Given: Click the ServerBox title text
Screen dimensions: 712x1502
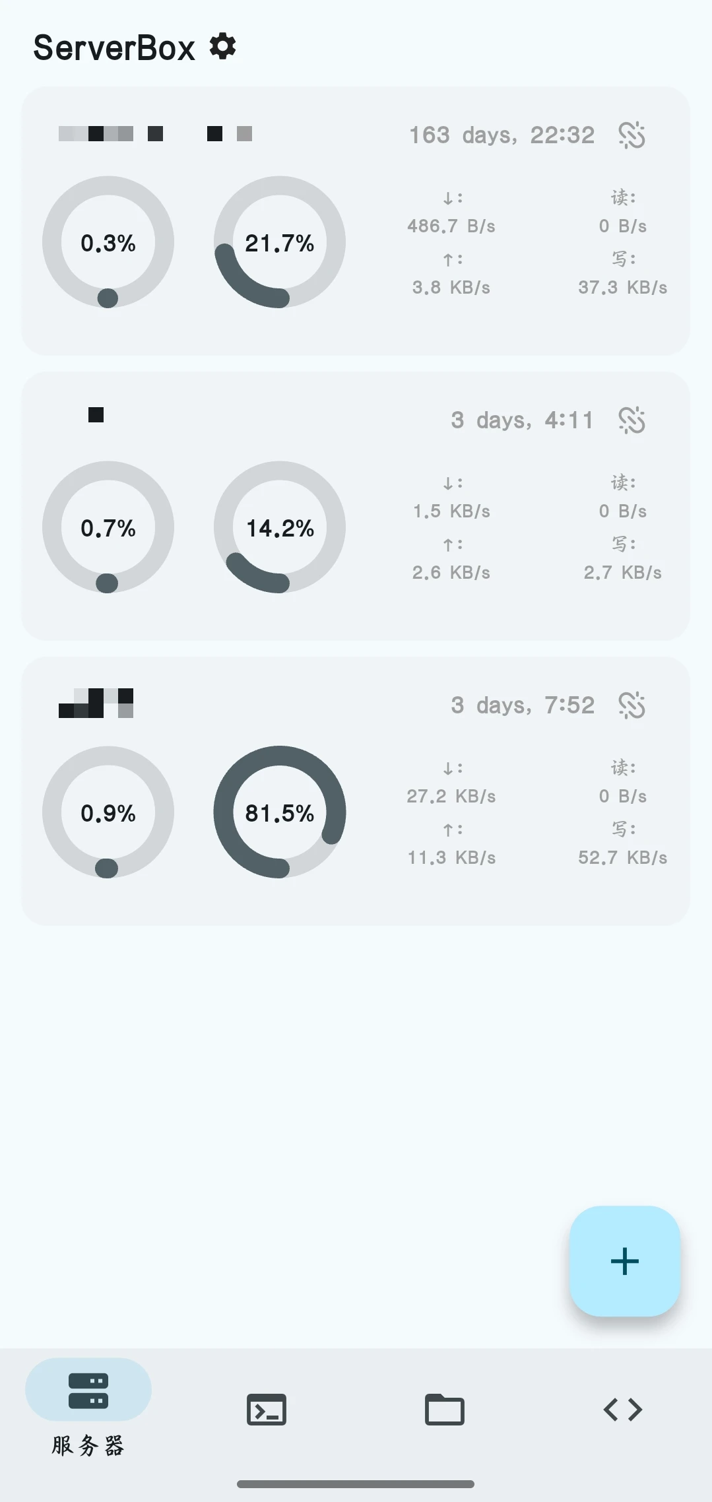Looking at the screenshot, I should (114, 48).
